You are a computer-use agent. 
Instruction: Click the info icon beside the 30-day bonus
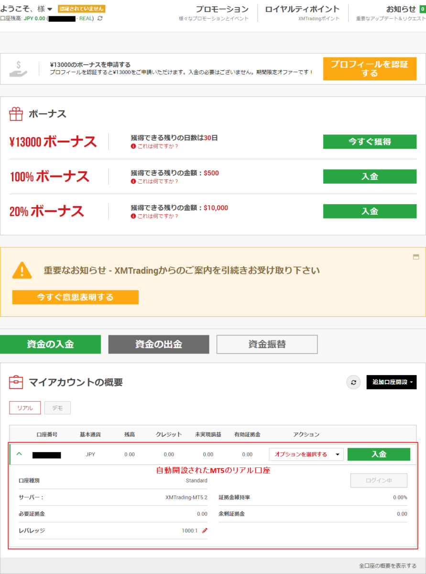[133, 146]
